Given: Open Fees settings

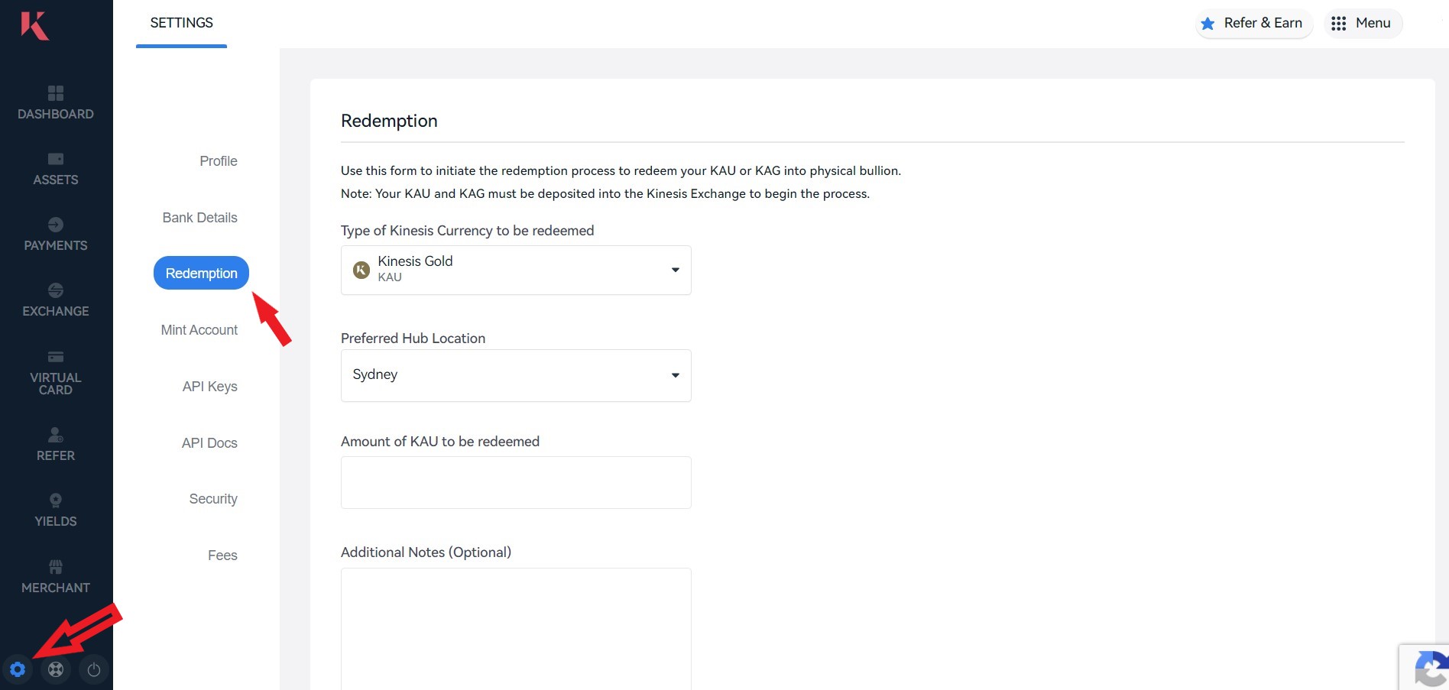Looking at the screenshot, I should [x=222, y=556].
